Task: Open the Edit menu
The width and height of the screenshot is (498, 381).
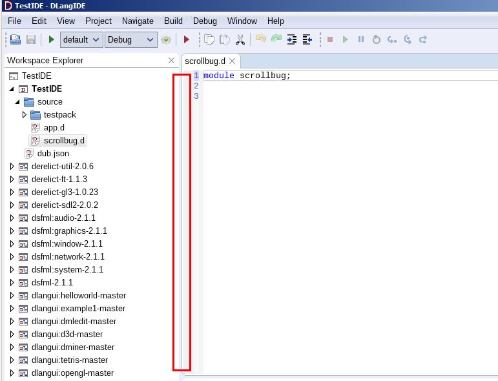Action: coord(39,21)
